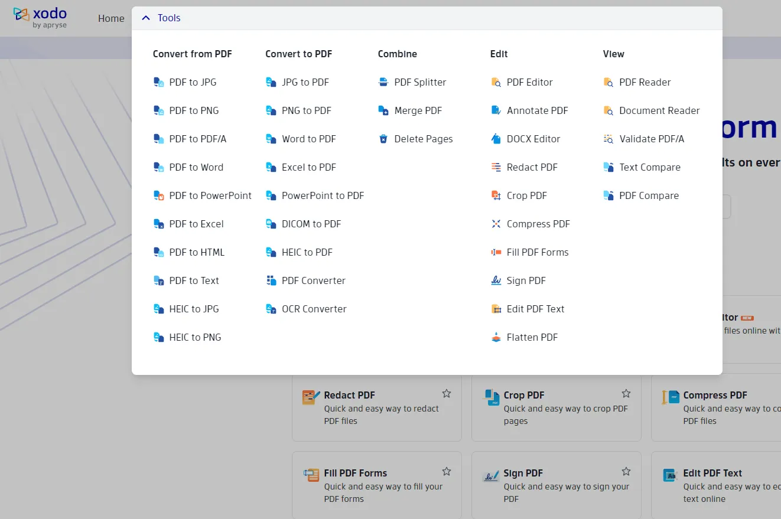Open the Sign PDF tool

click(525, 280)
